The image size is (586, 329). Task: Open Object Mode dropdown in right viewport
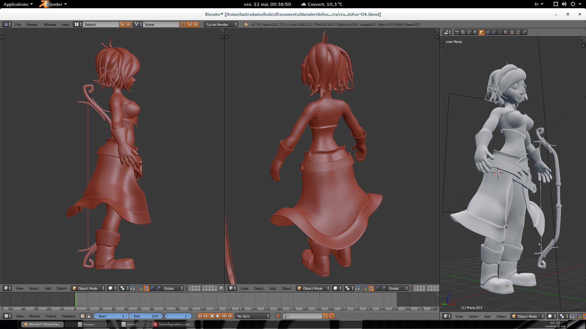pyautogui.click(x=528, y=316)
